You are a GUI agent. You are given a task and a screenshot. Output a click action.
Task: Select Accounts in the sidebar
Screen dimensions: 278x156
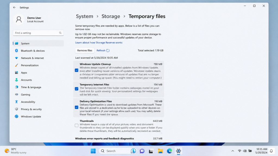coord(38,80)
